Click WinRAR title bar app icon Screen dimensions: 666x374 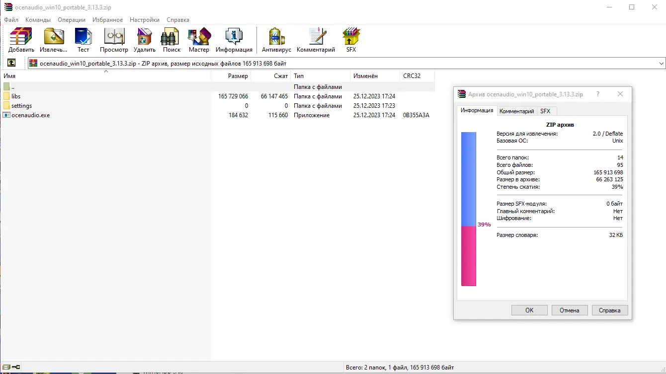point(7,7)
